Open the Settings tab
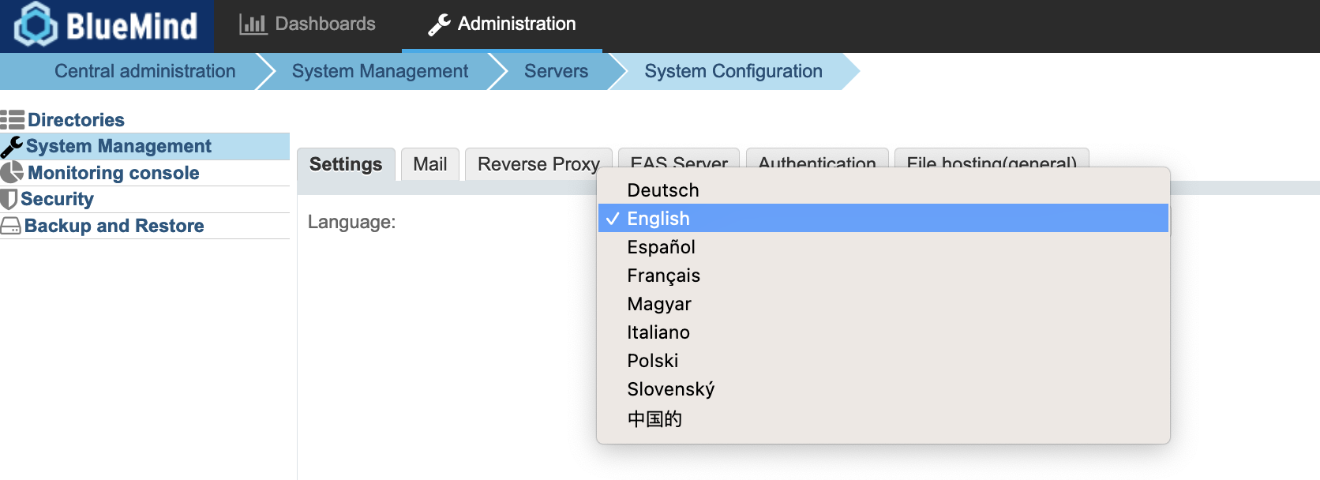 [x=346, y=164]
